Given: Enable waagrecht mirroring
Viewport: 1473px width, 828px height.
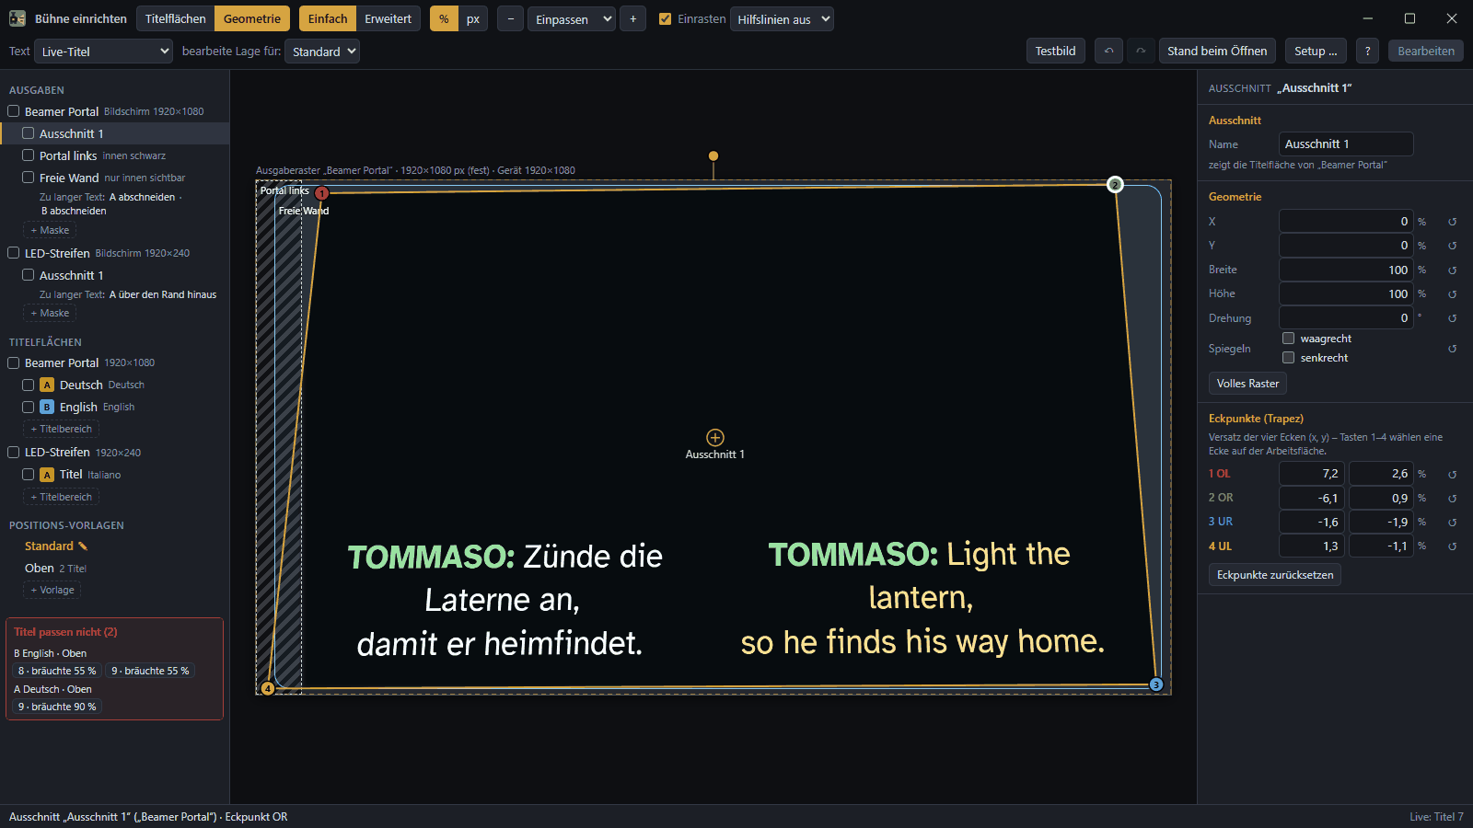Looking at the screenshot, I should (1289, 339).
